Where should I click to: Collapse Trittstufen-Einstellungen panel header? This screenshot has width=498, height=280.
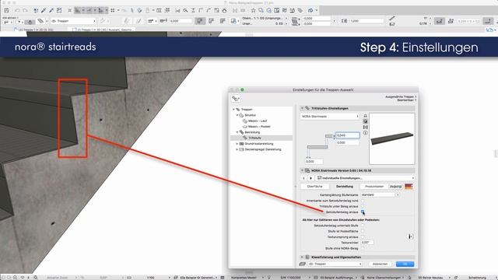click(x=357, y=108)
